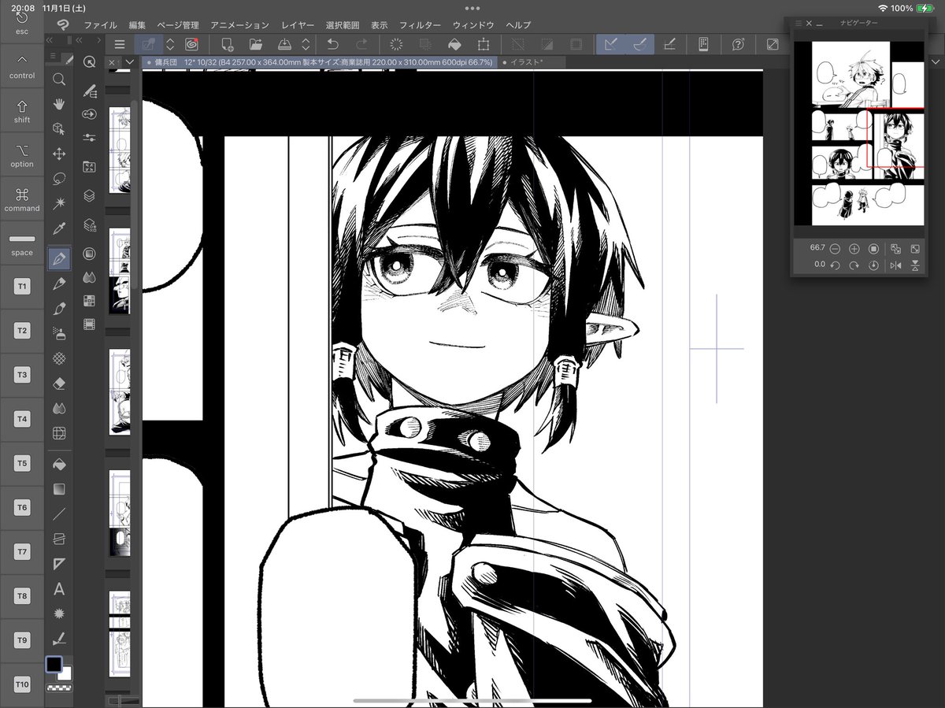Viewport: 945px width, 708px height.
Task: Toggle the shift modifier key
Action: [x=22, y=111]
